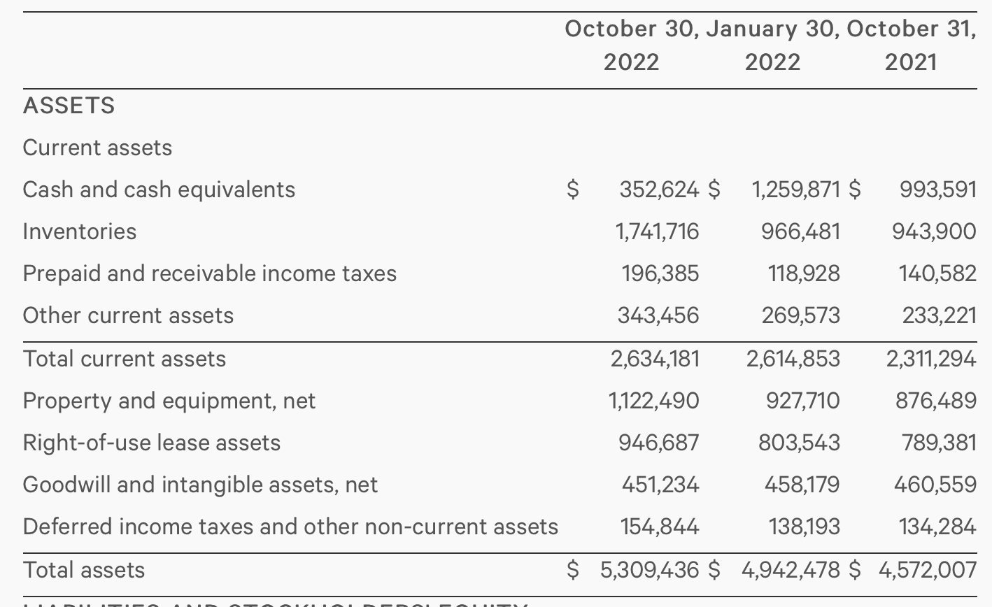Click the Inventories row label
Viewport: 992px width, 607px height.
pyautogui.click(x=80, y=231)
